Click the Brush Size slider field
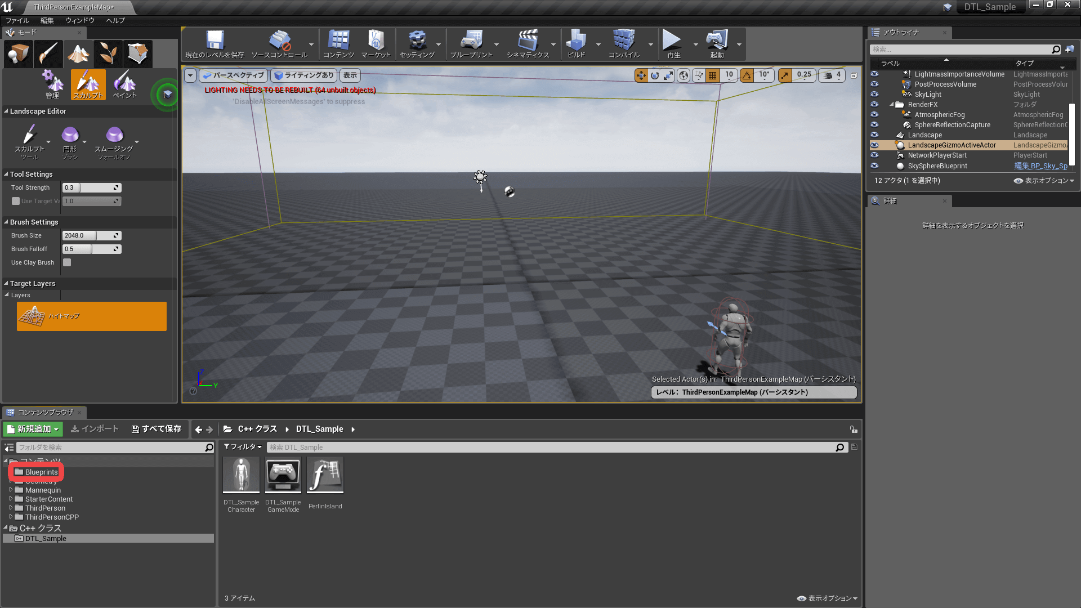The width and height of the screenshot is (1081, 608). (x=91, y=236)
